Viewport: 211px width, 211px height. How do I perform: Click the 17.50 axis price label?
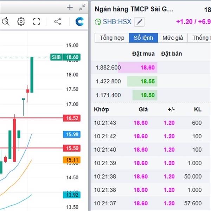tap(72, 89)
